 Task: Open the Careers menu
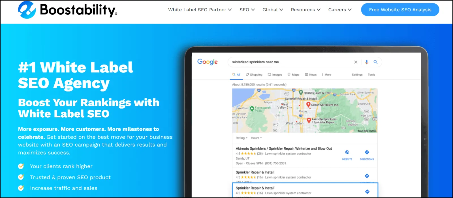(340, 10)
